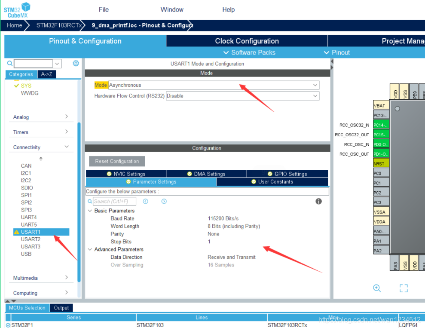The width and height of the screenshot is (425, 328).
Task: Collapse the Advanced Parameters section
Action: (x=90, y=249)
